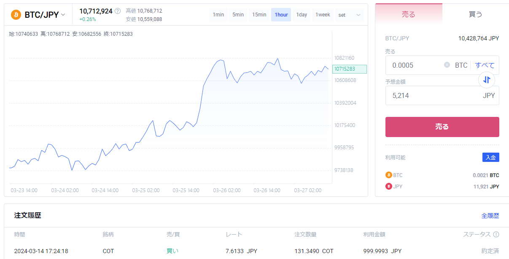509x259 pixels.
Task: Clear the BTC amount with the x icon
Action: [x=447, y=65]
